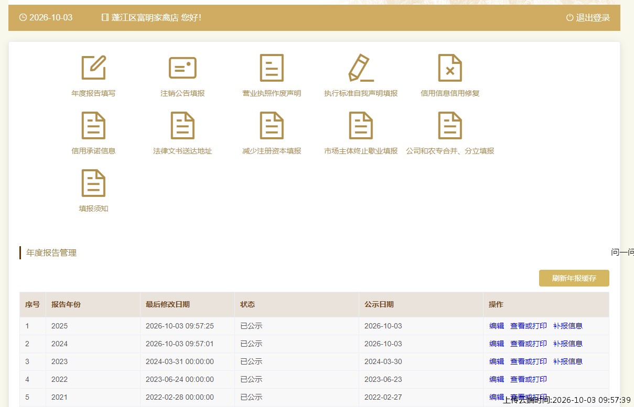Click 补报信息 for the 2023 report
The image size is (634, 407).
pos(568,361)
